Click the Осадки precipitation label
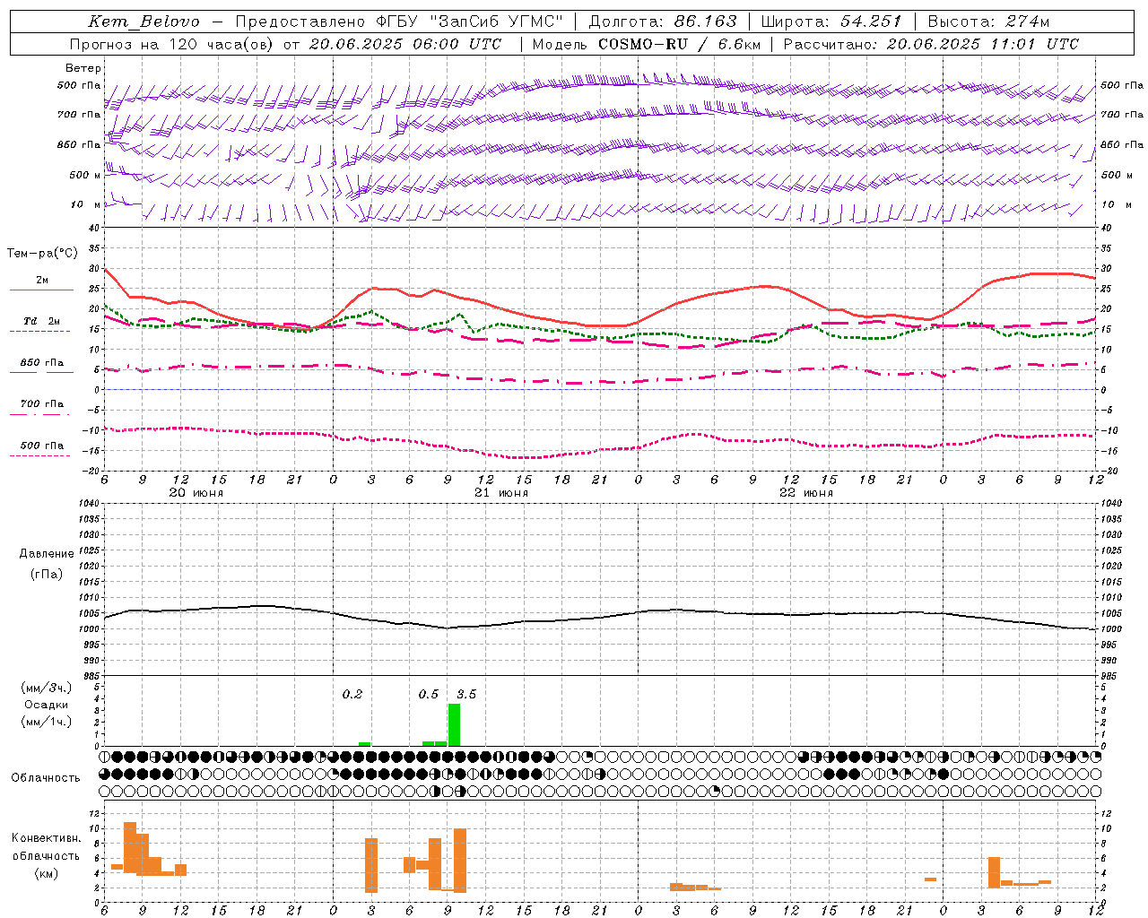1148x918 pixels. point(47,705)
